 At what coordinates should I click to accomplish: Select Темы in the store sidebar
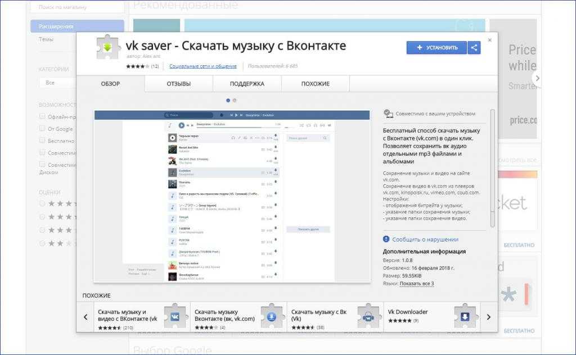pyautogui.click(x=46, y=39)
